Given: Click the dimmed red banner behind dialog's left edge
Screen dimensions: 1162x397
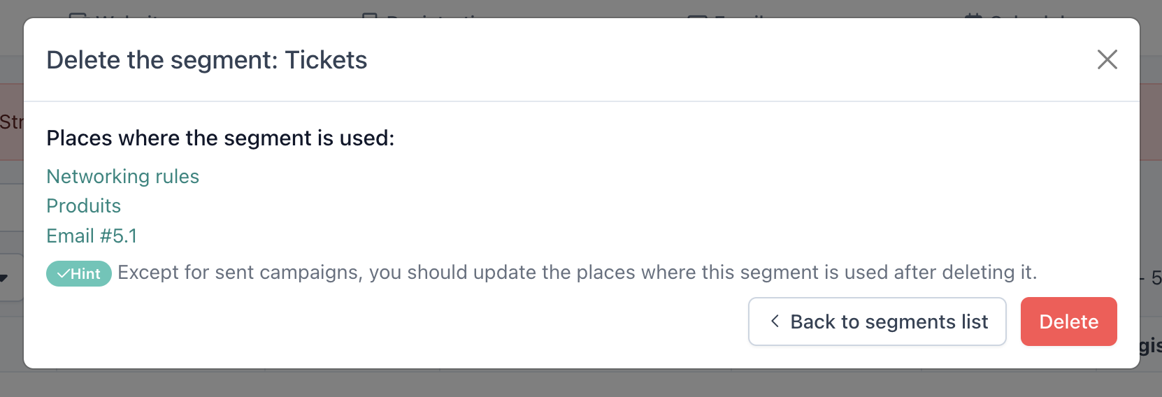Looking at the screenshot, I should point(11,122).
